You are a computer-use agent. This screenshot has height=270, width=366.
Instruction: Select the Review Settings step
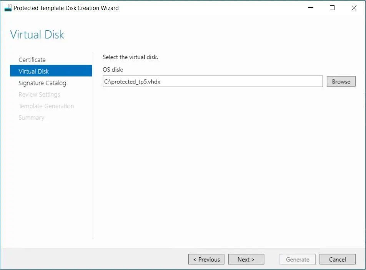point(39,95)
